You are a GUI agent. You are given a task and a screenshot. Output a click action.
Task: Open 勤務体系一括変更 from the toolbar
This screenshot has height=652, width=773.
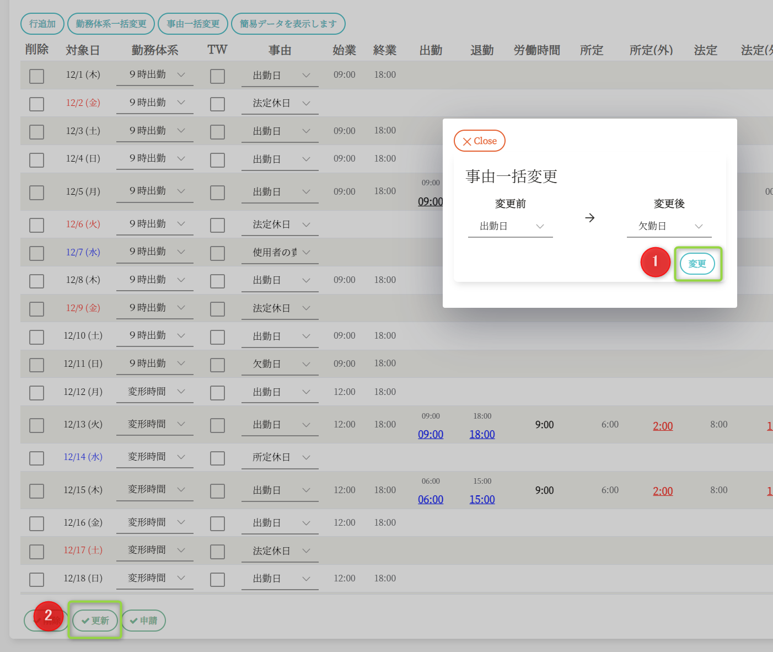pos(111,24)
